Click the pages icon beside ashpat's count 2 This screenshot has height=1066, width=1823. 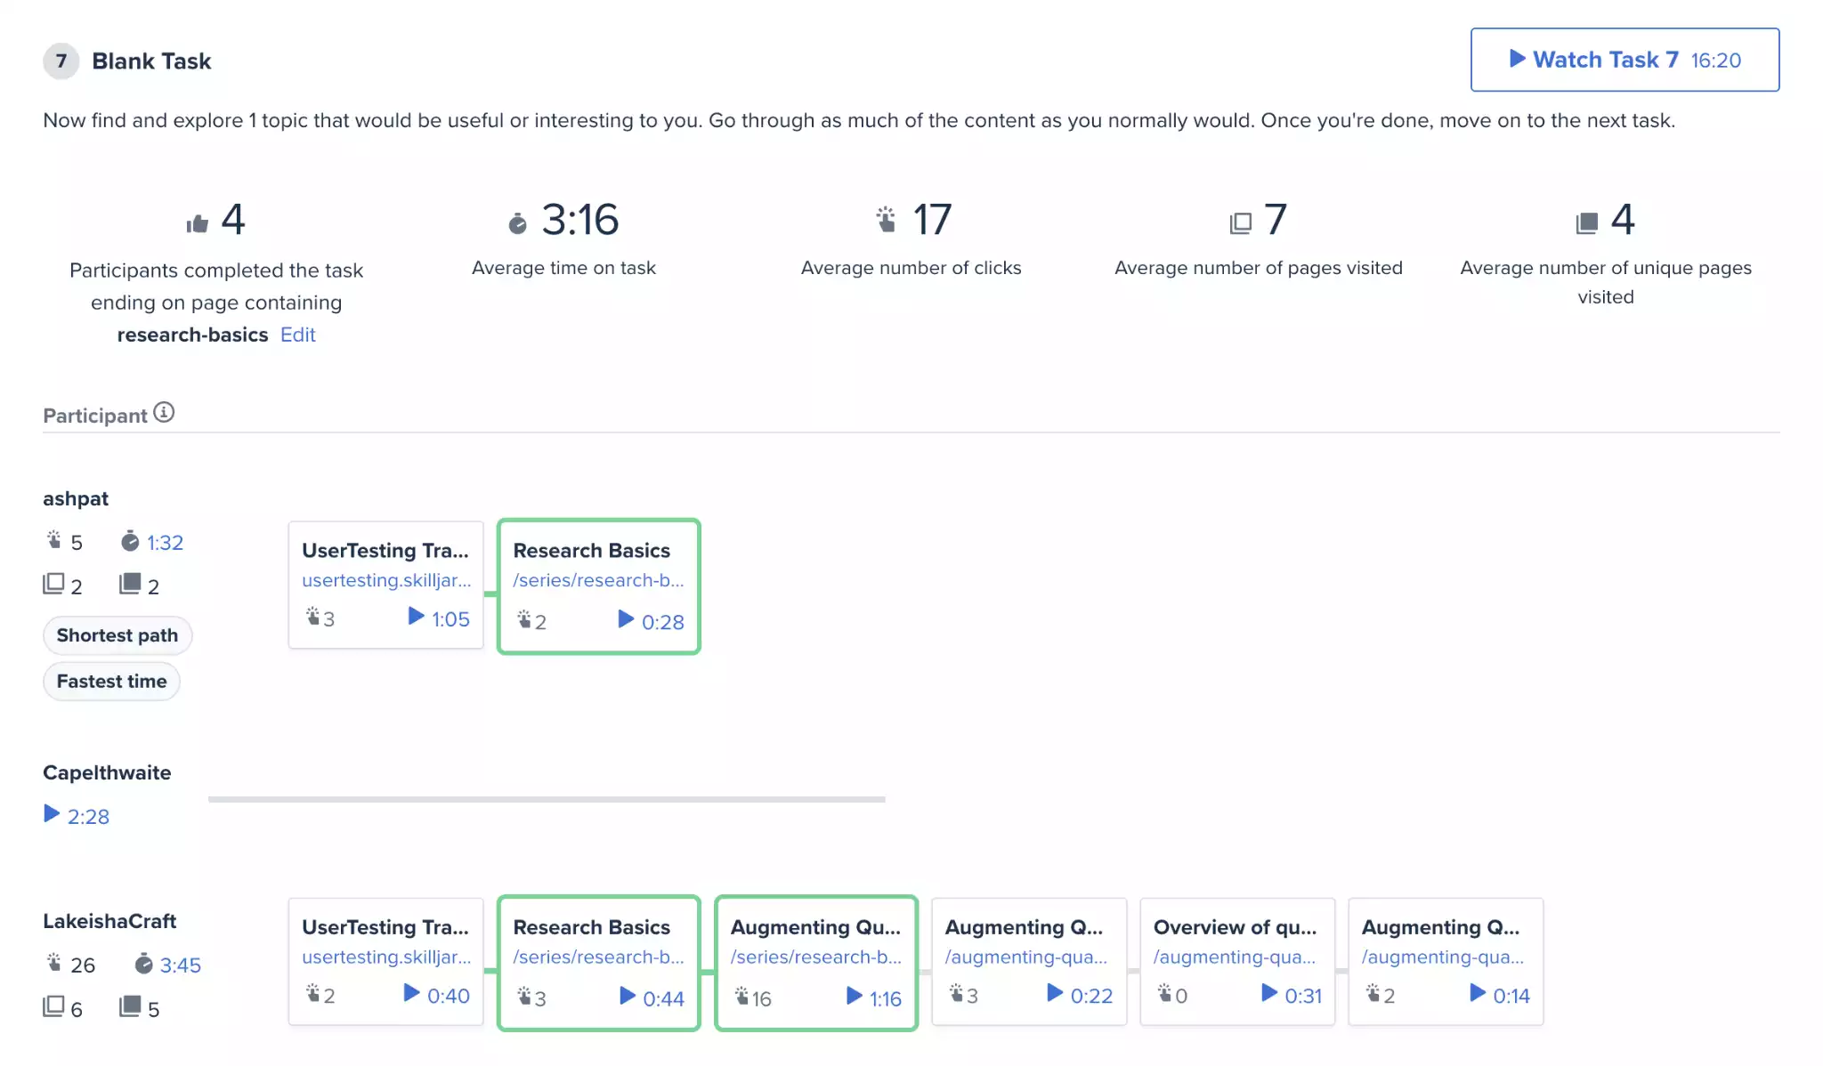click(54, 584)
